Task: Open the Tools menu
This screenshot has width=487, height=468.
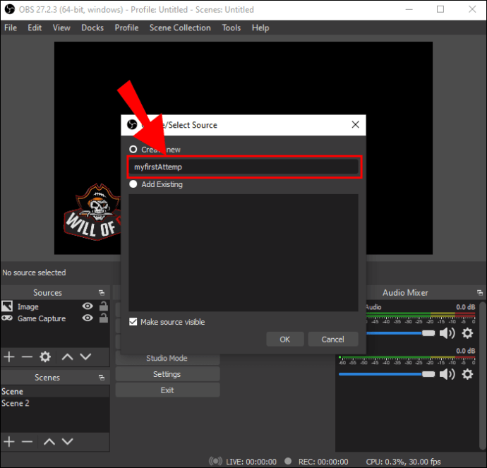Action: (x=231, y=28)
